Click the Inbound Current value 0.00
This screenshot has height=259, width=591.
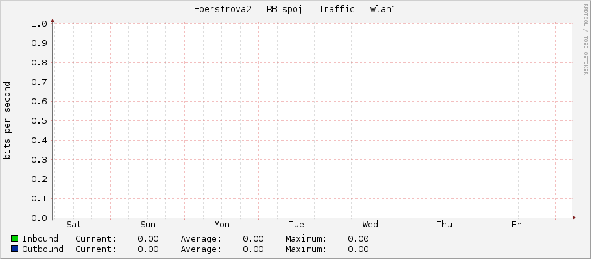pyautogui.click(x=148, y=239)
